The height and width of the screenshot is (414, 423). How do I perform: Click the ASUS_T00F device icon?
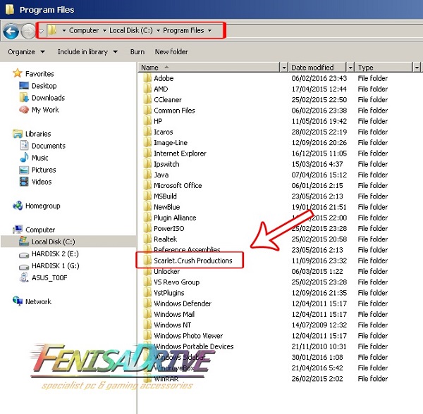pos(24,277)
